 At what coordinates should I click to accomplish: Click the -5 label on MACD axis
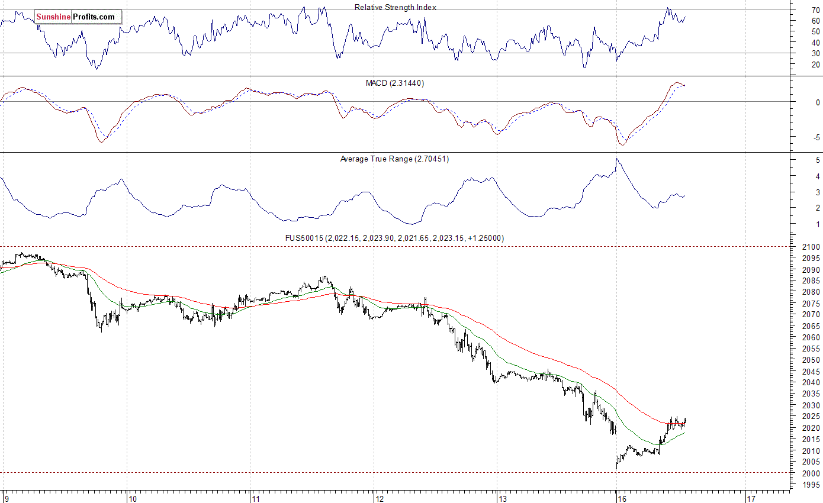click(816, 137)
